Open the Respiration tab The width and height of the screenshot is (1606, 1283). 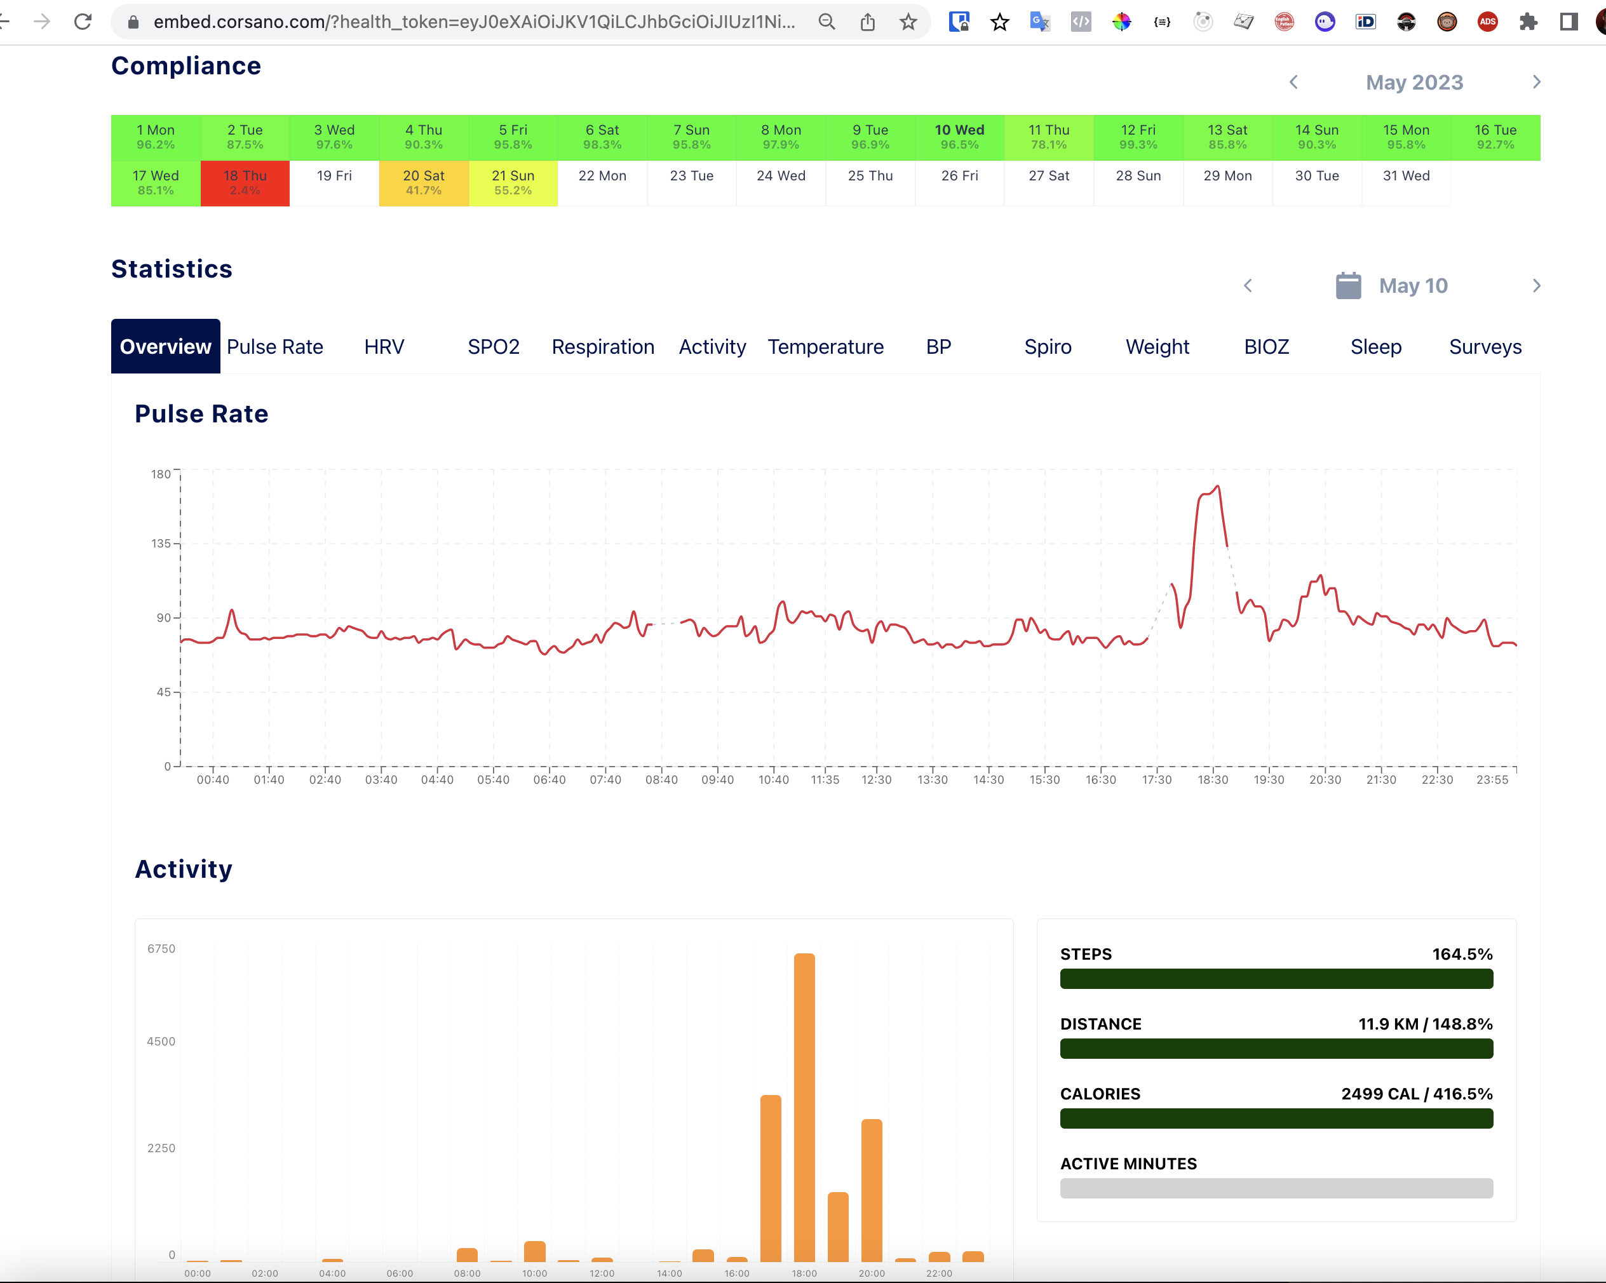pos(603,346)
